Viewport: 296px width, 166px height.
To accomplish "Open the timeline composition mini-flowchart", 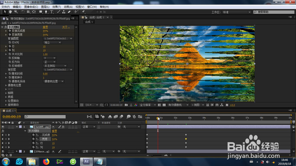I will (89, 117).
